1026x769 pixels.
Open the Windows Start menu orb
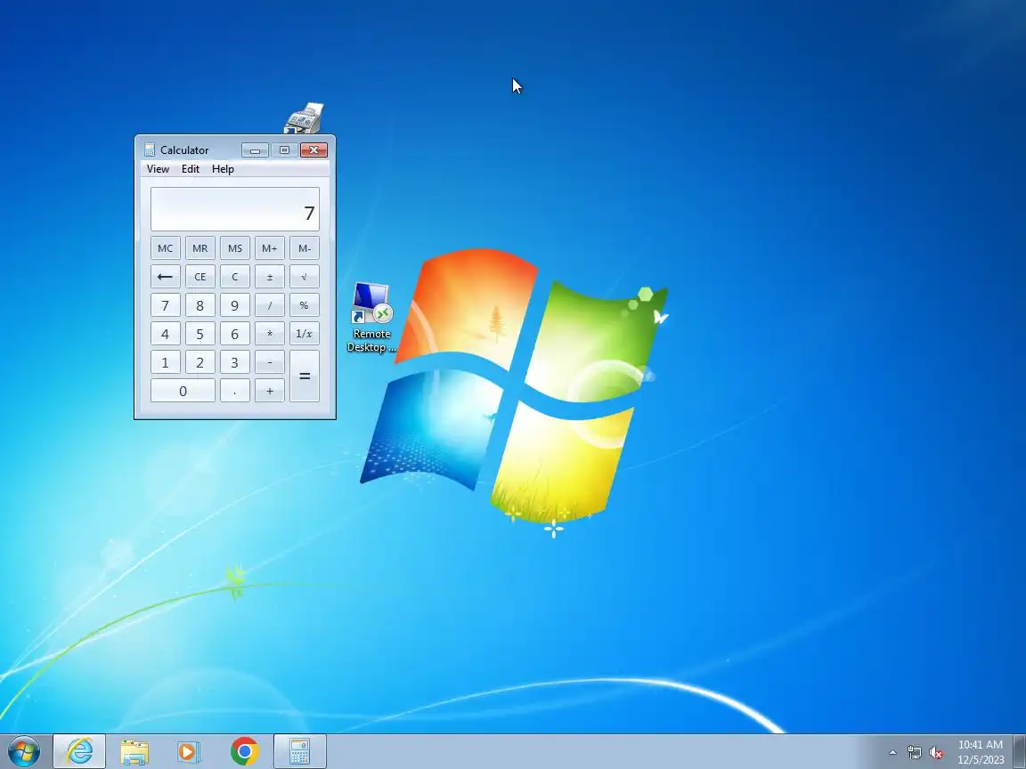tap(23, 751)
